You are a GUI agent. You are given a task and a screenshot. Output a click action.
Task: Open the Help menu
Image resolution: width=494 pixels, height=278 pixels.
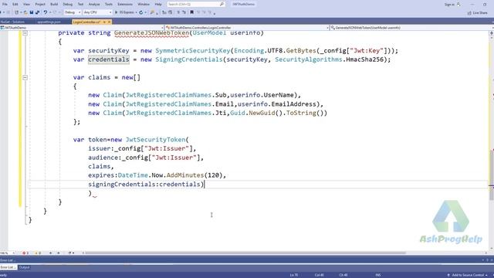point(158,4)
